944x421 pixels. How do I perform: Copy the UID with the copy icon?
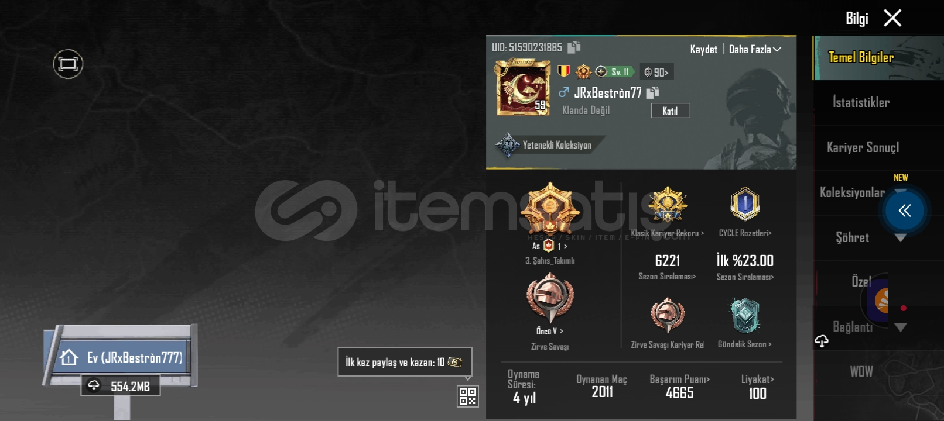point(574,47)
